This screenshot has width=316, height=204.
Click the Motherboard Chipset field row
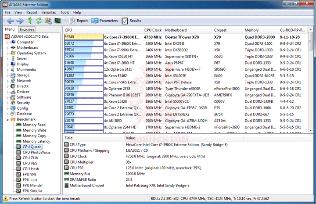click(x=187, y=186)
